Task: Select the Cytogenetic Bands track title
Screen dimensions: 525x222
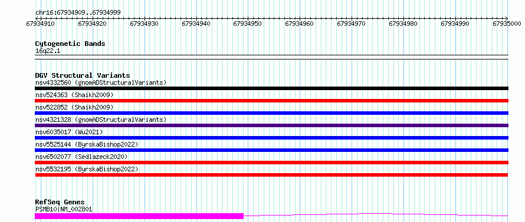Action: click(x=70, y=44)
